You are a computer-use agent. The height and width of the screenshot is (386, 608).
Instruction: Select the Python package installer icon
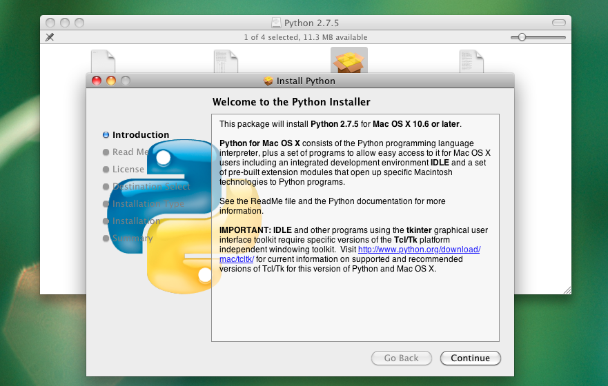coord(349,61)
